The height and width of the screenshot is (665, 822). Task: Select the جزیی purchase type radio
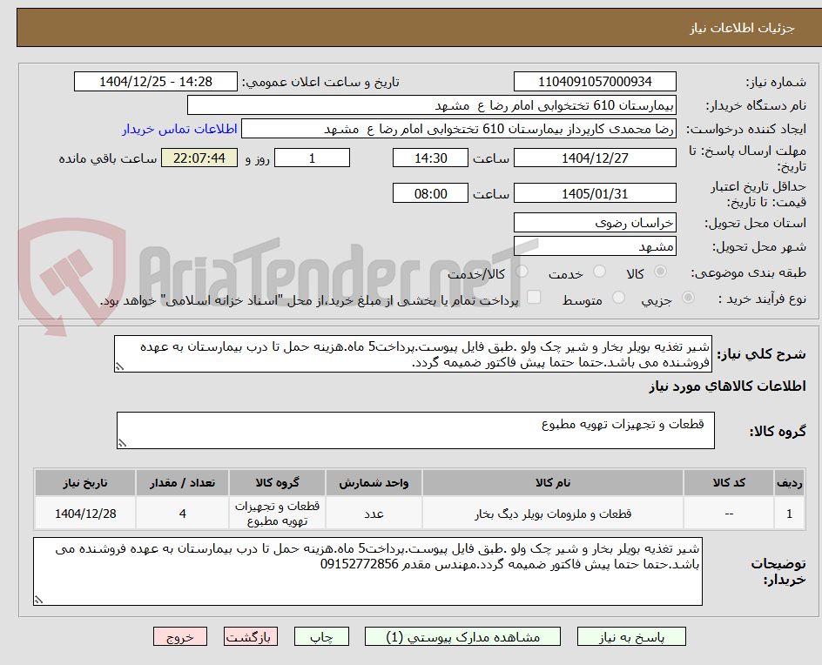pyautogui.click(x=688, y=298)
